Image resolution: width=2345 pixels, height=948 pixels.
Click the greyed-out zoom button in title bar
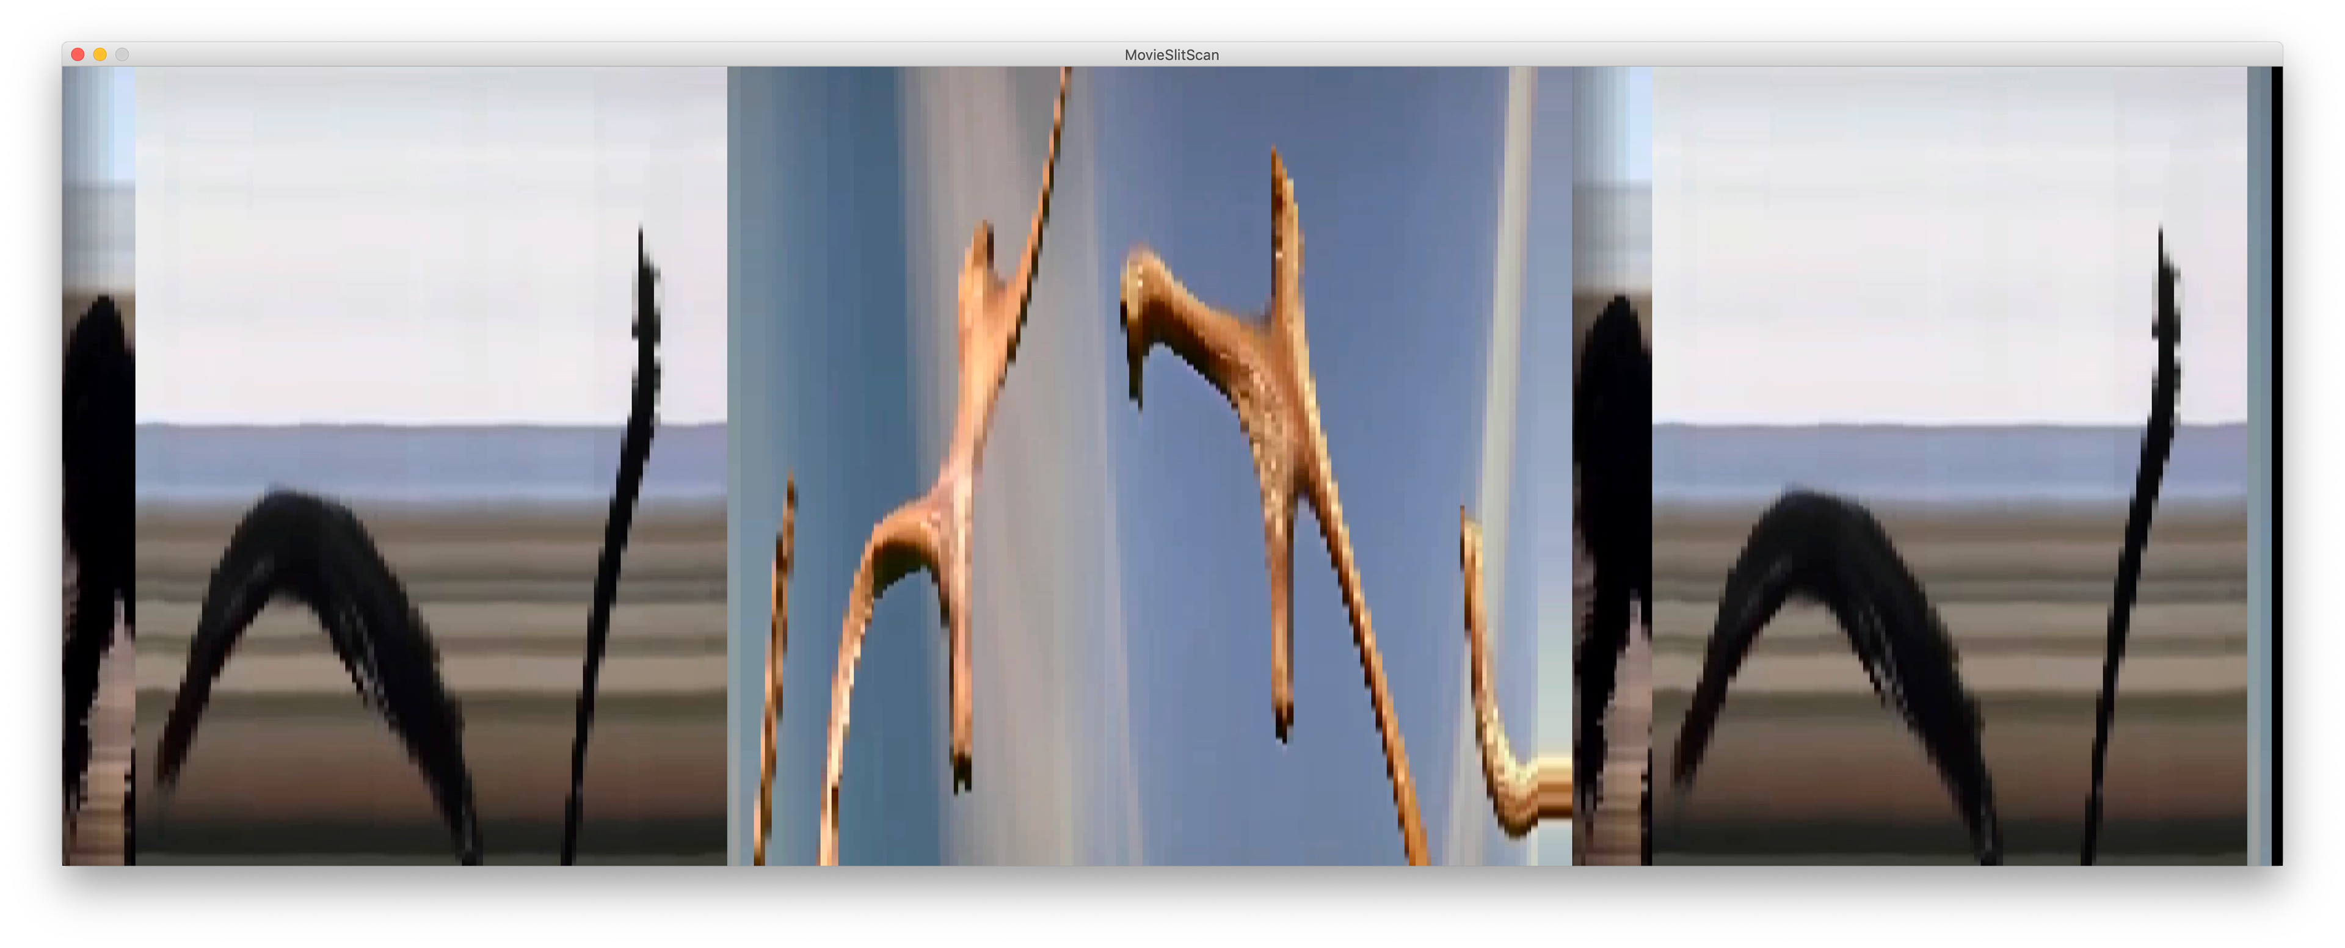click(122, 54)
